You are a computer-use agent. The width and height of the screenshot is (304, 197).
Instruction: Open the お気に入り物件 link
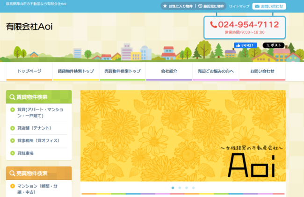coord(178,6)
